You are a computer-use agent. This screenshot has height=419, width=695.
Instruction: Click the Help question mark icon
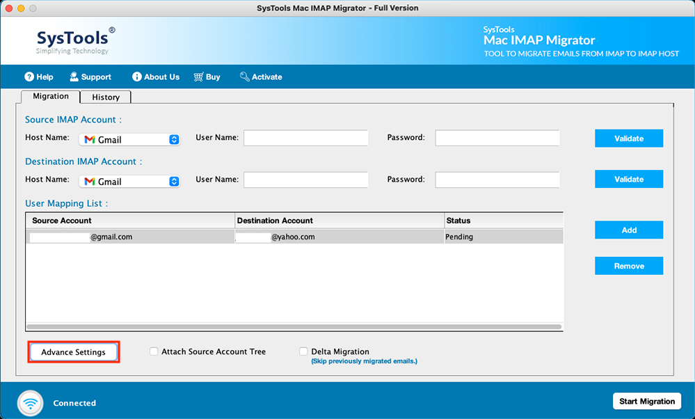point(29,77)
